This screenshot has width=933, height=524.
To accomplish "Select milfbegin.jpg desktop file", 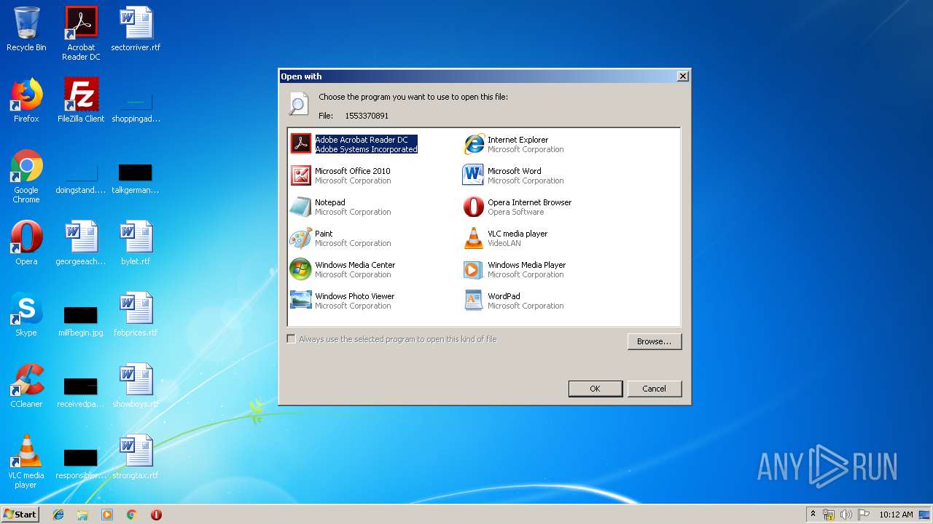I will click(81, 320).
